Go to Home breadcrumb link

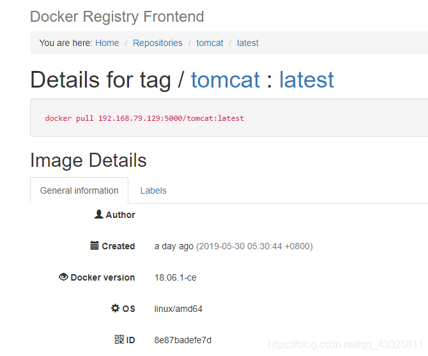(107, 43)
